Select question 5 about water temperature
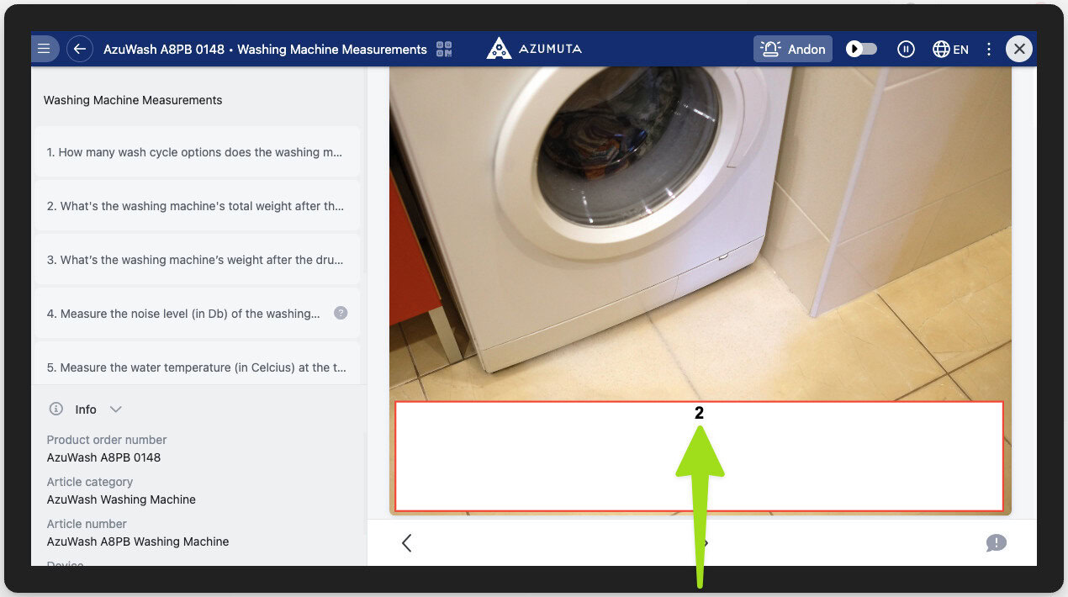The image size is (1068, 597). [196, 367]
